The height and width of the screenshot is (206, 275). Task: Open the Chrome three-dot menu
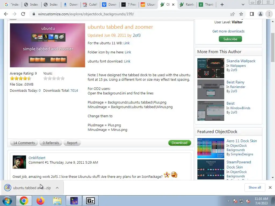click(x=269, y=14)
